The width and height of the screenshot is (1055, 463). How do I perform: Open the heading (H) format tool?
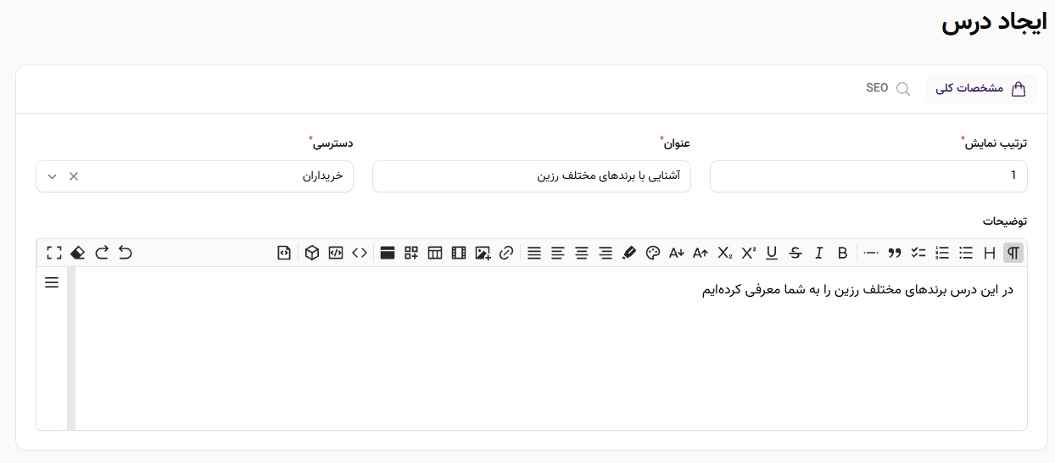[989, 253]
